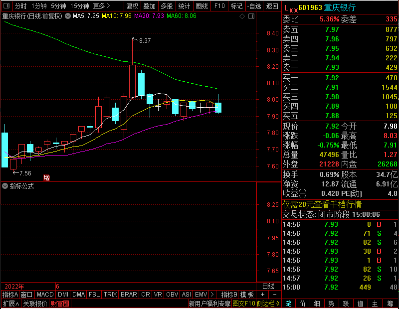Toggle the panel icon right of diamond icon
Viewport: 399px width, 309px height.
point(251,16)
